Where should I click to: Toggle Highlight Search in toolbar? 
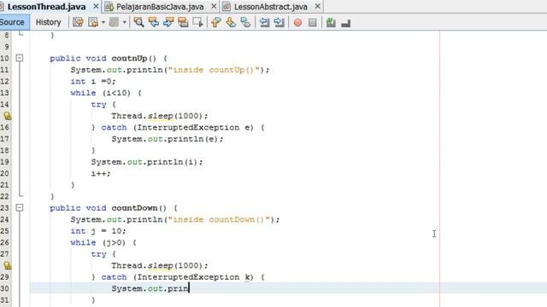pos(183,23)
